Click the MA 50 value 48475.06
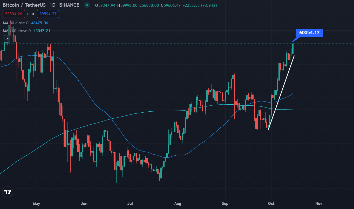The width and height of the screenshot is (354, 209). coord(39,23)
